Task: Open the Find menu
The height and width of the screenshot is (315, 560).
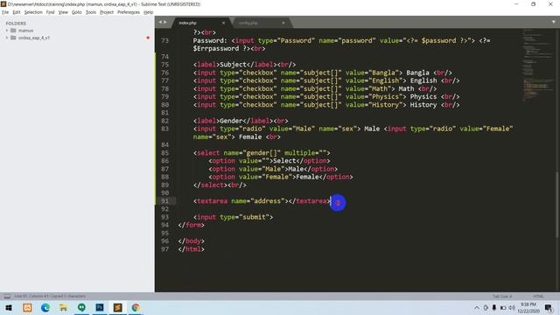Action: point(50,12)
